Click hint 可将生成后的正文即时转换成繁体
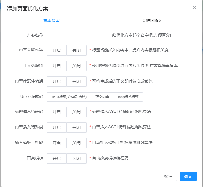Viewport: 203px width, 187px height. coord(122,81)
